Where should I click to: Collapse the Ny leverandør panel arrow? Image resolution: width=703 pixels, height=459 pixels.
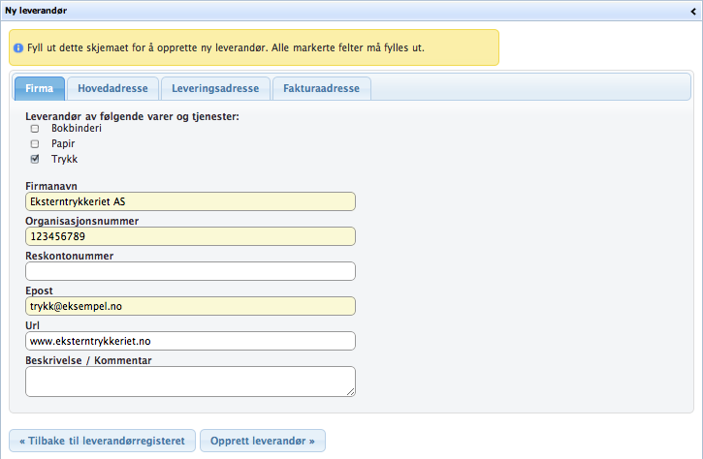coord(694,9)
